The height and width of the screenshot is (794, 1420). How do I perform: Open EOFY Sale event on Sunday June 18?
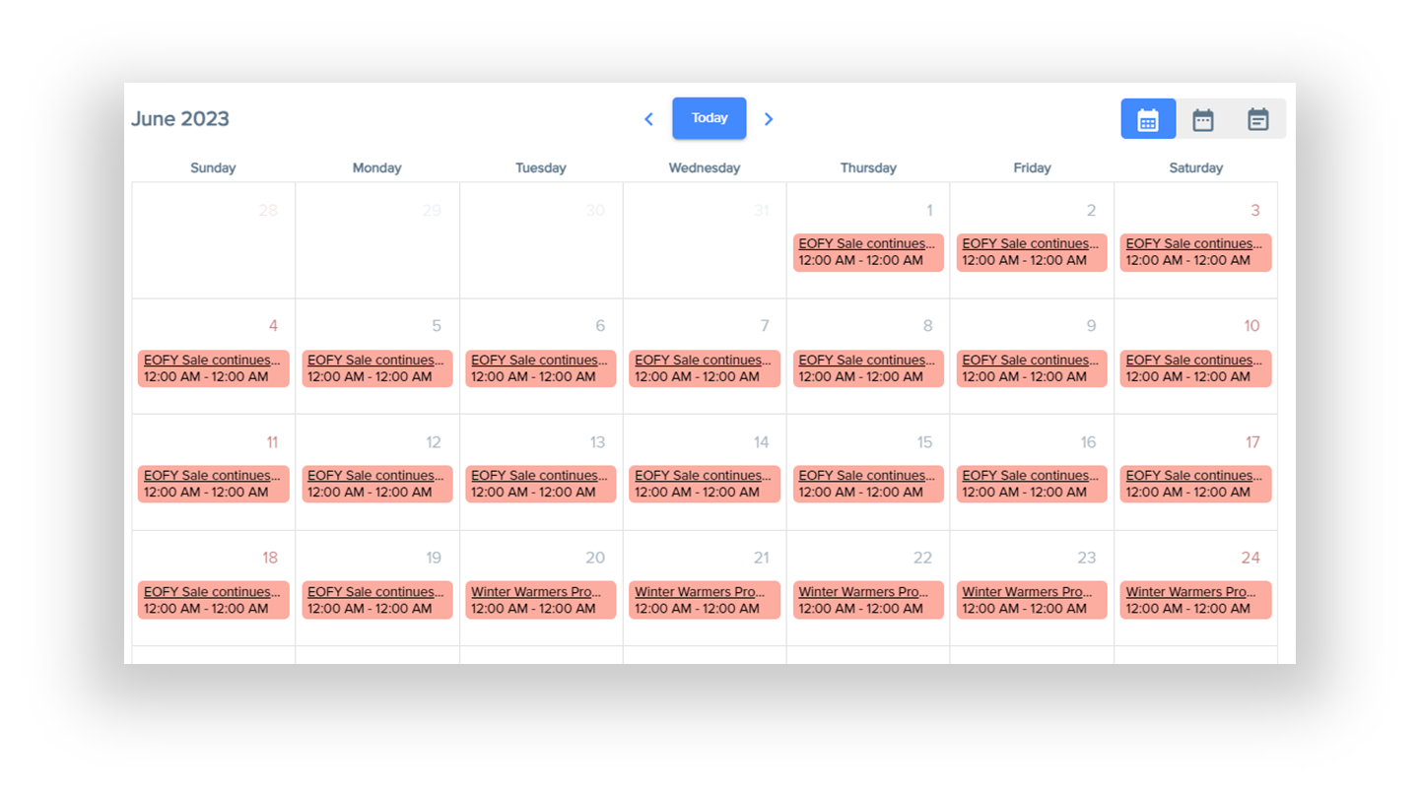click(x=213, y=600)
